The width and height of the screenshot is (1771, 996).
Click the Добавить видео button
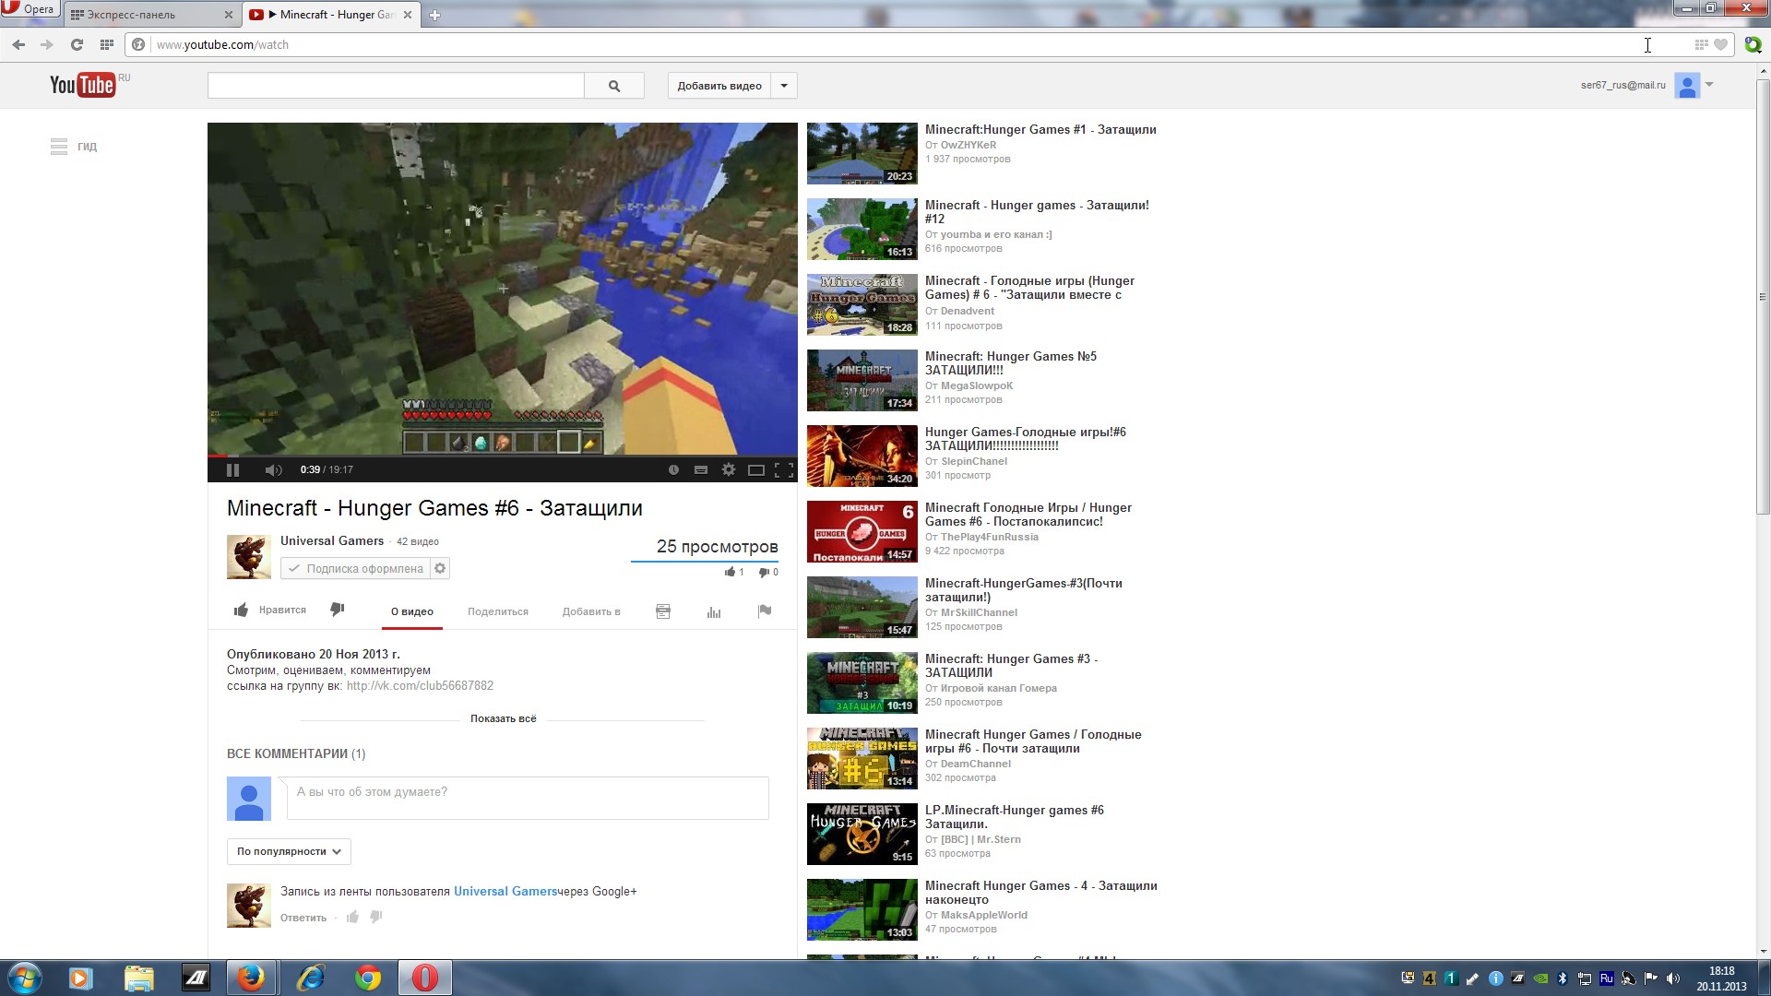pos(719,86)
